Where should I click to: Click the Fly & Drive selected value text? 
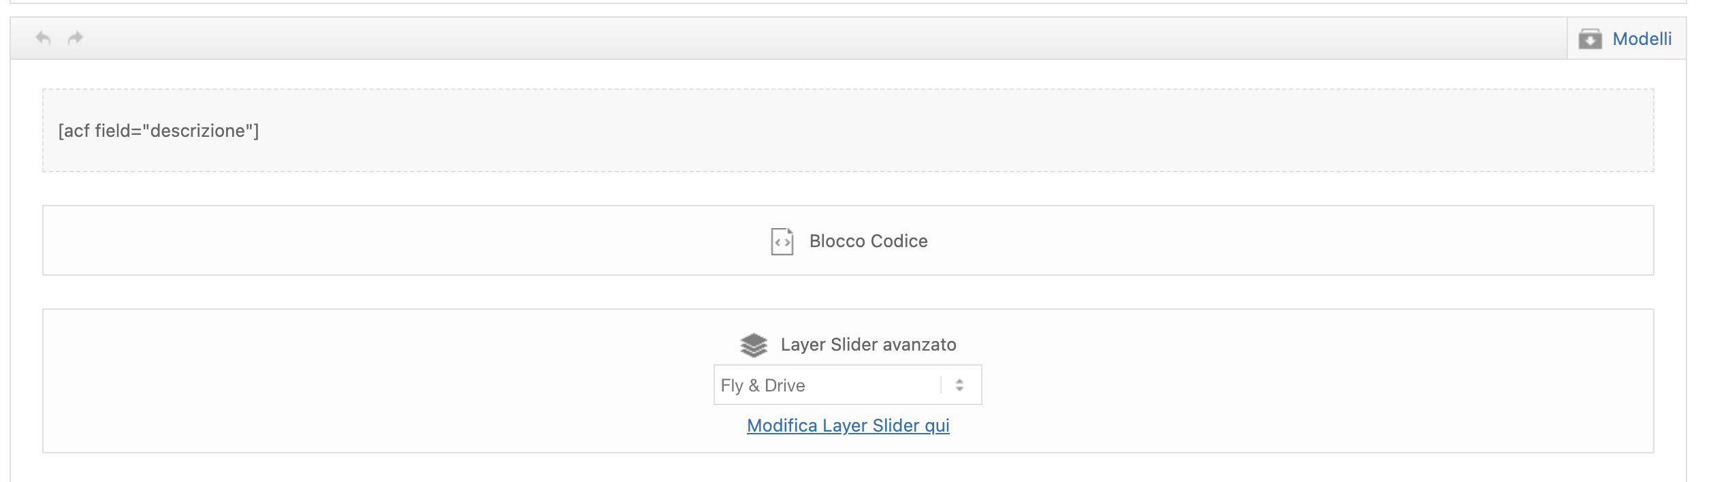(x=763, y=385)
